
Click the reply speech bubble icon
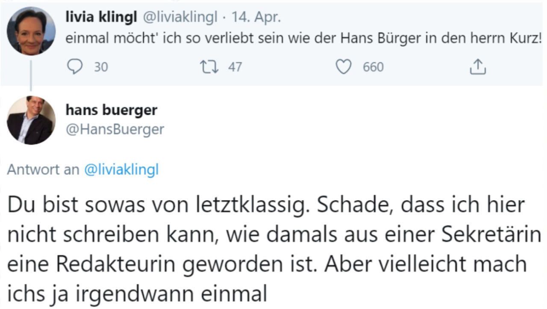click(x=75, y=67)
